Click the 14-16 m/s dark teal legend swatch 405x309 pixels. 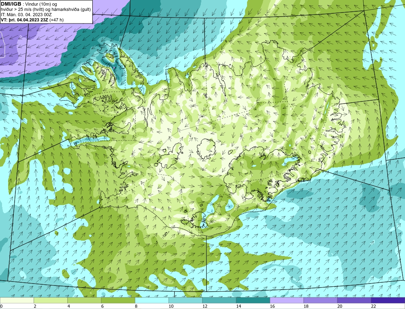click(253, 300)
